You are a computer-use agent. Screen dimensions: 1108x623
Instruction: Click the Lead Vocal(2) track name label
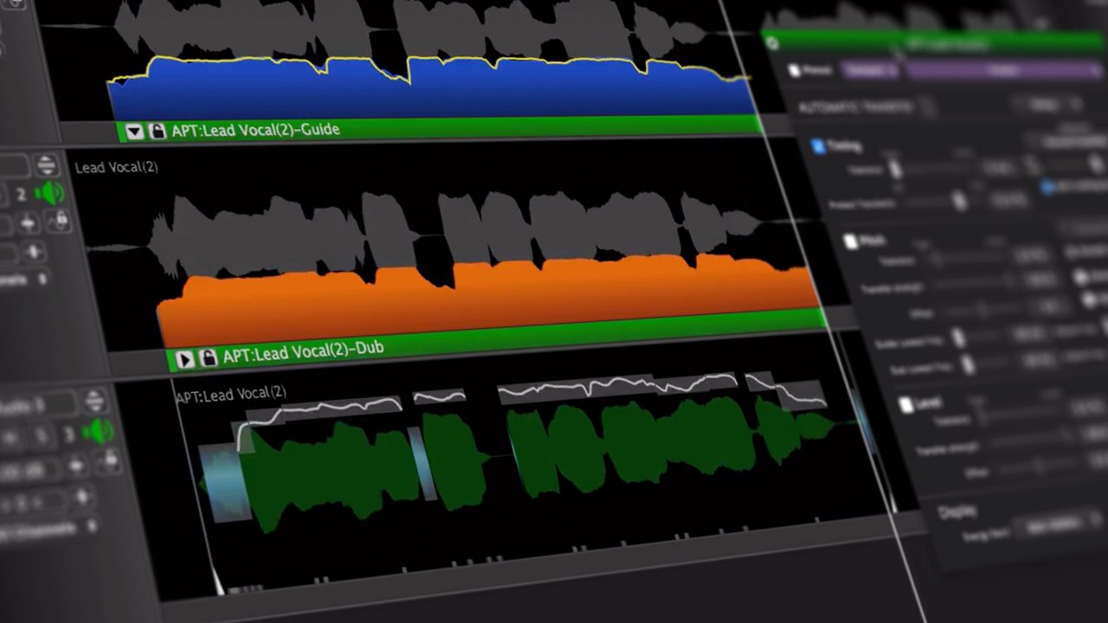[x=117, y=167]
